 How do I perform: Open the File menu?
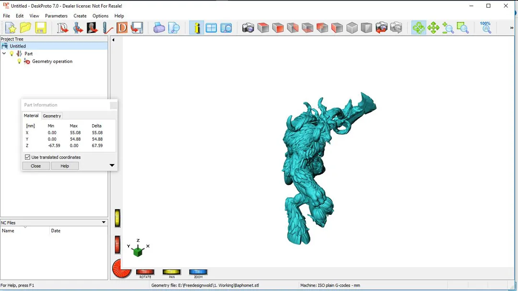(x=6, y=16)
